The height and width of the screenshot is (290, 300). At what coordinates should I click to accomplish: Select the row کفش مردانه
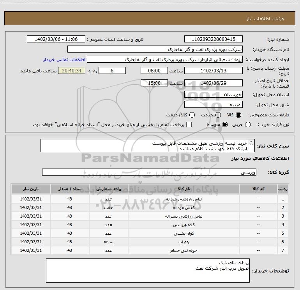pos(150,207)
